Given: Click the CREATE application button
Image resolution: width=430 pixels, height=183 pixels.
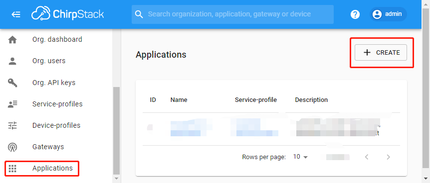Looking at the screenshot, I should [381, 53].
